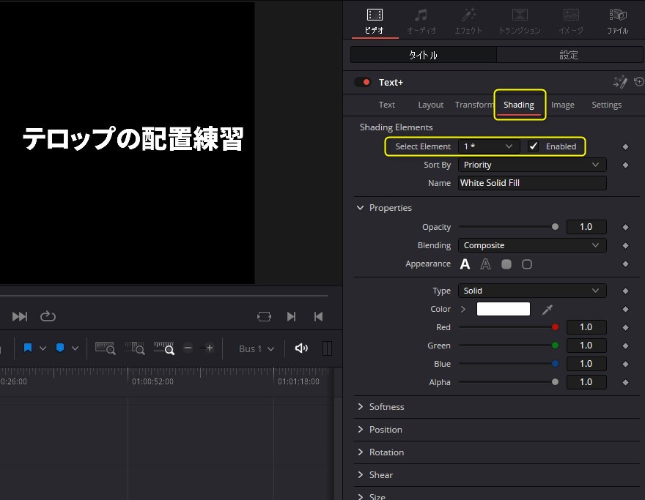
Task: Open the Type Solid dropdown
Action: [532, 291]
